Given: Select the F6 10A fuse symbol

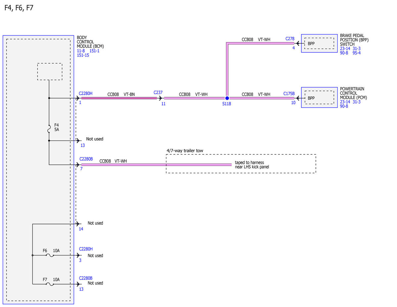Looking at the screenshot, I should click(x=49, y=255).
